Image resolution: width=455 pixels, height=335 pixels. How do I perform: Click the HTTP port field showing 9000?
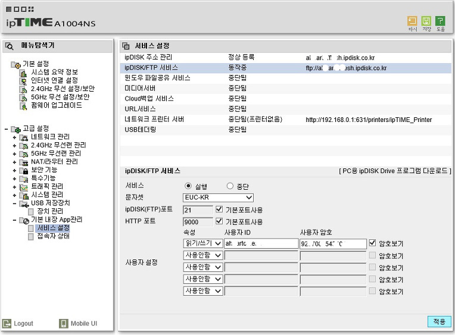[x=198, y=221]
